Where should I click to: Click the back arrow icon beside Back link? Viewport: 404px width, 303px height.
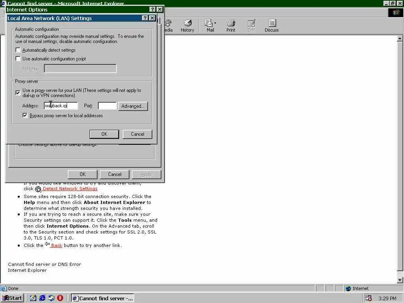(x=47, y=244)
